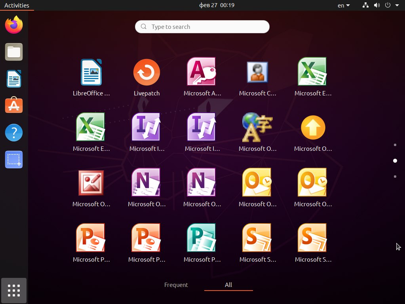Select the All applications tab
The height and width of the screenshot is (304, 405).
click(x=228, y=285)
